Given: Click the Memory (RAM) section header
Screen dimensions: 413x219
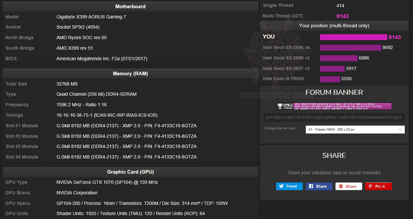Looking at the screenshot, I should (130, 74).
